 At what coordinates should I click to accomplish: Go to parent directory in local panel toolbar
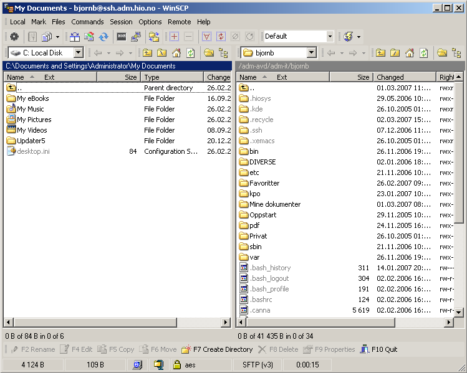pos(147,53)
